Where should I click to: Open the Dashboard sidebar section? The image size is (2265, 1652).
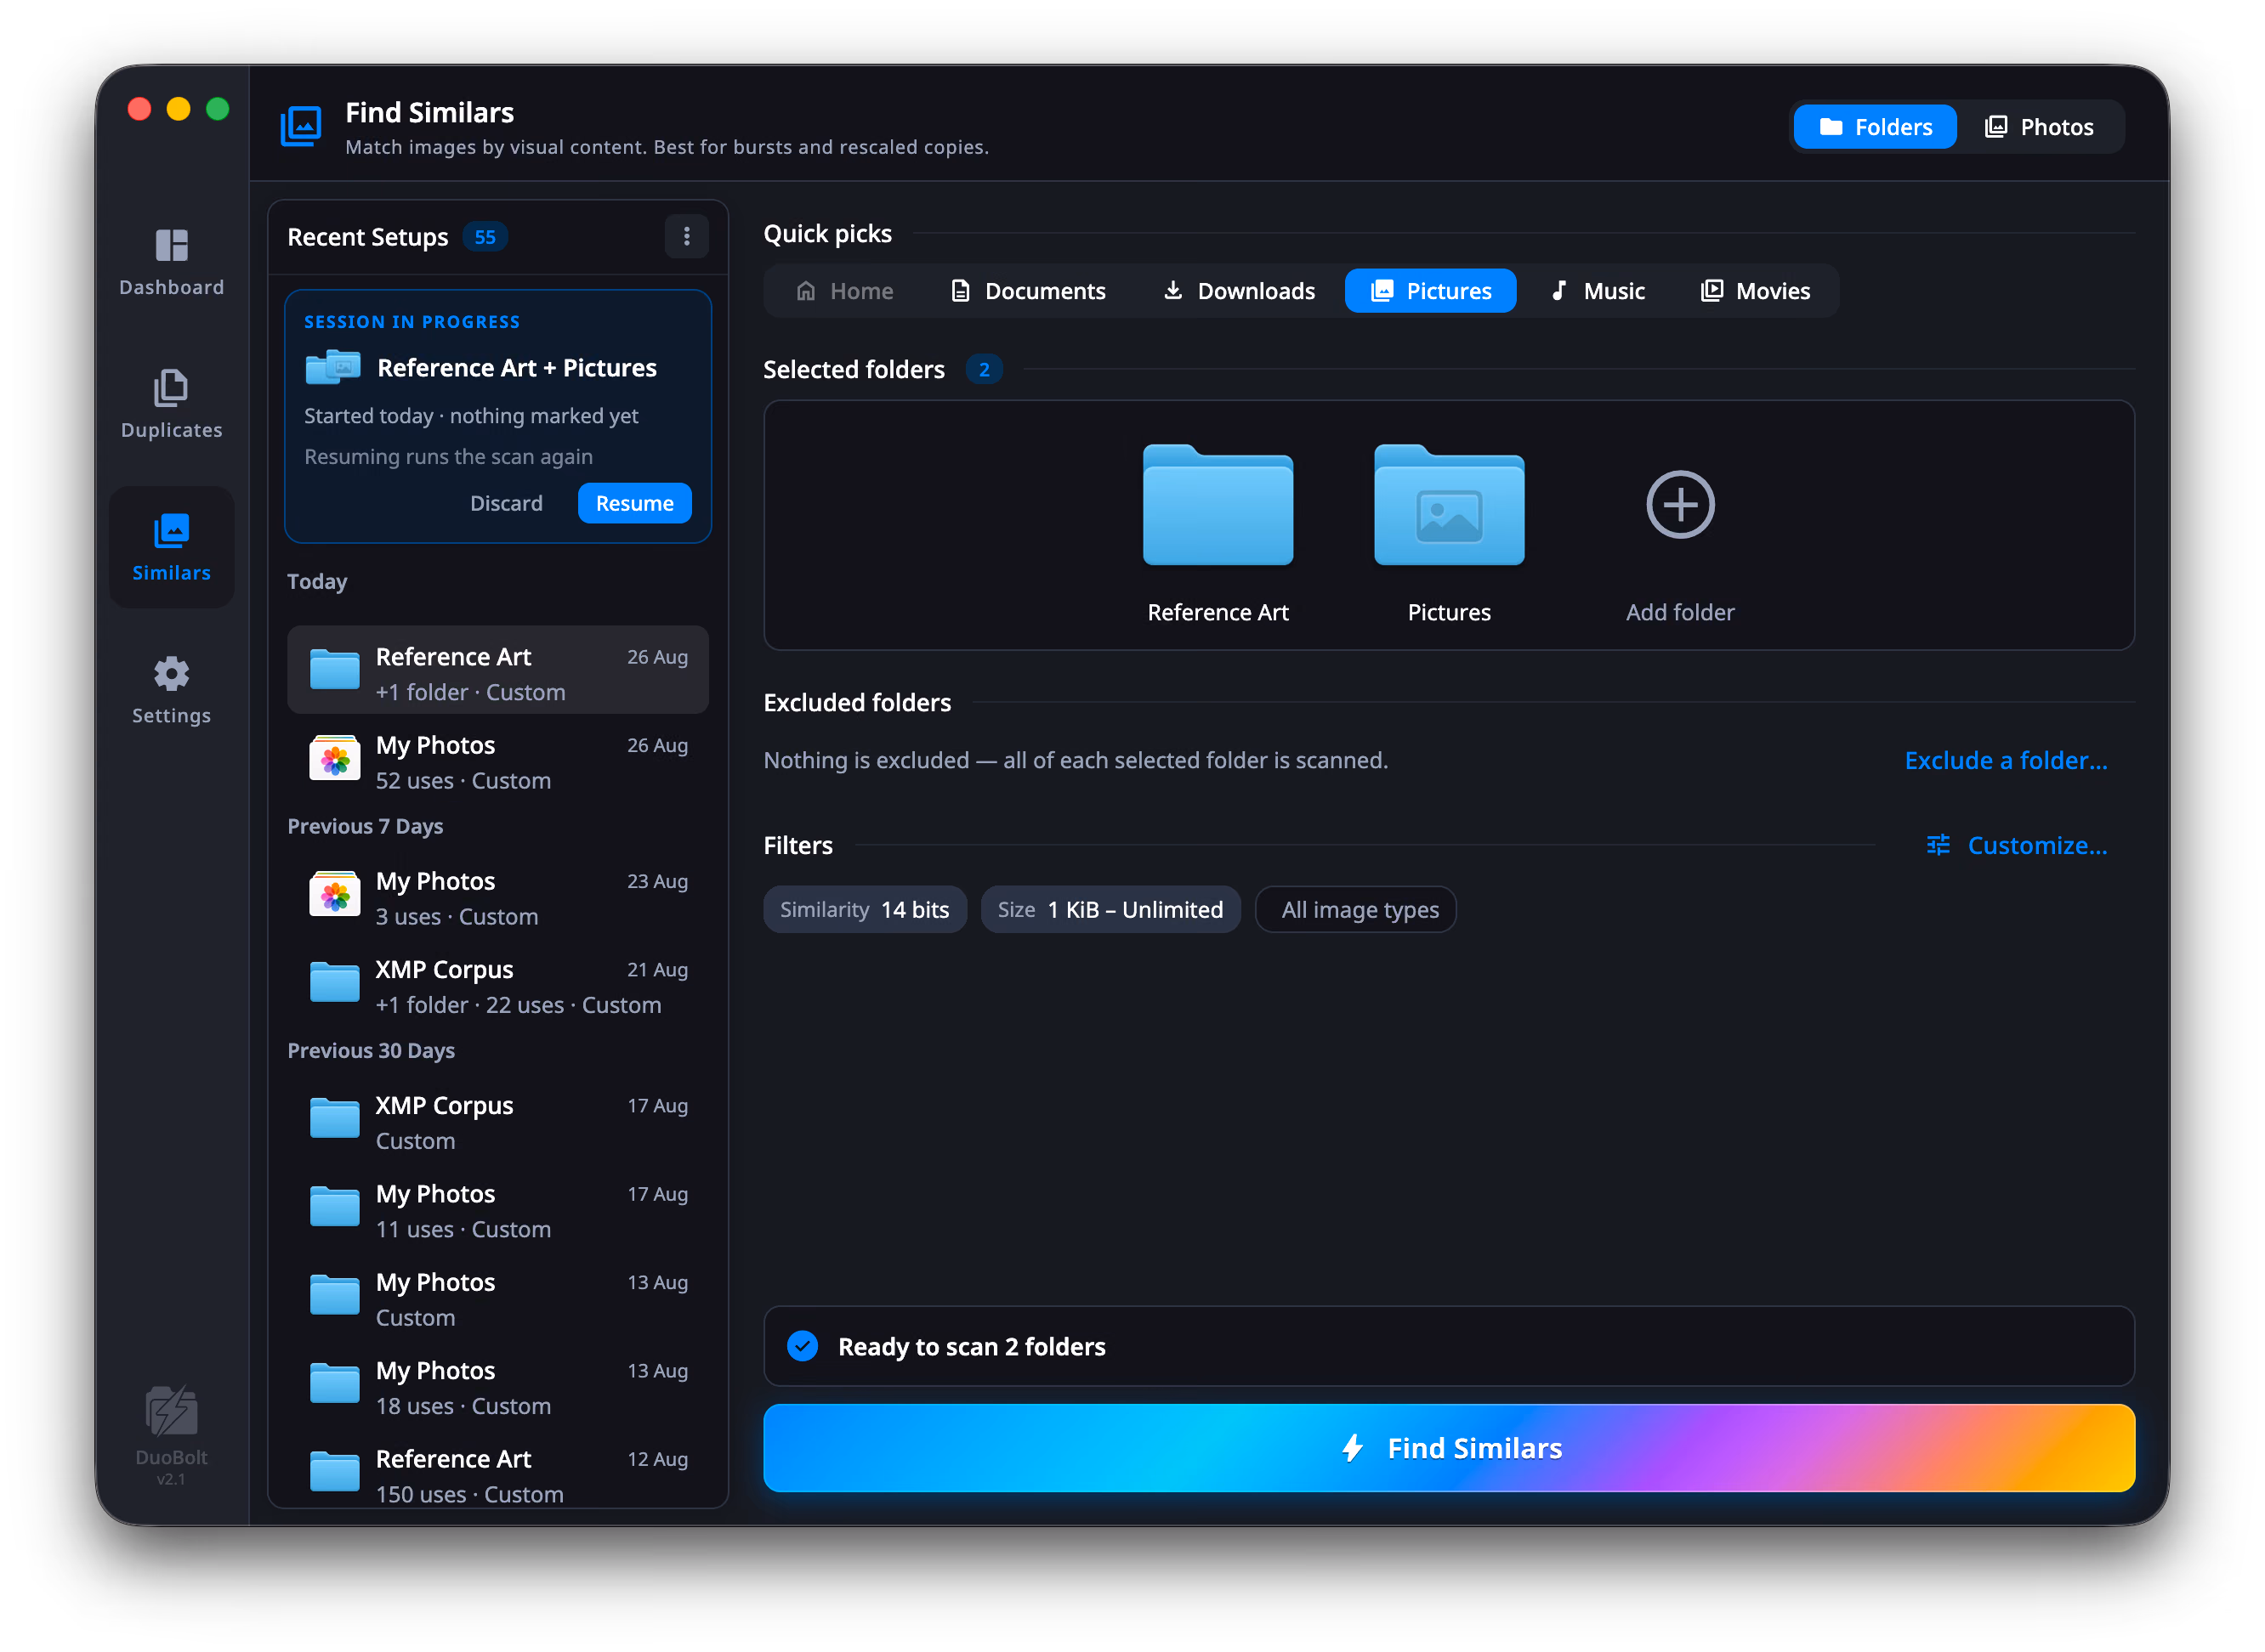point(171,262)
